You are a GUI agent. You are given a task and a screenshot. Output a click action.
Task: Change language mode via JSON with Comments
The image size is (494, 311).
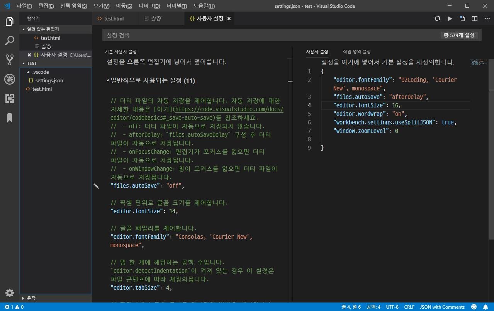(x=442, y=307)
